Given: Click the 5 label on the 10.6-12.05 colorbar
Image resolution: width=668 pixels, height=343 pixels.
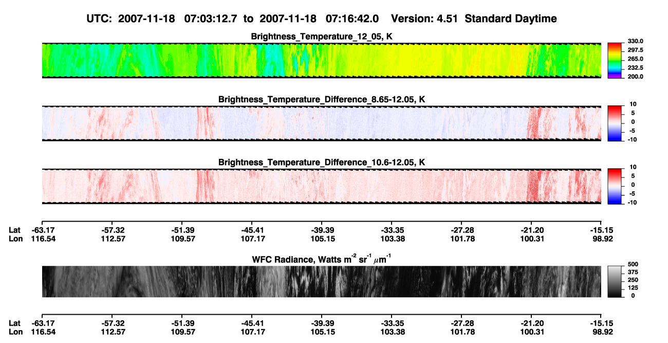Looking at the screenshot, I should pos(634,176).
